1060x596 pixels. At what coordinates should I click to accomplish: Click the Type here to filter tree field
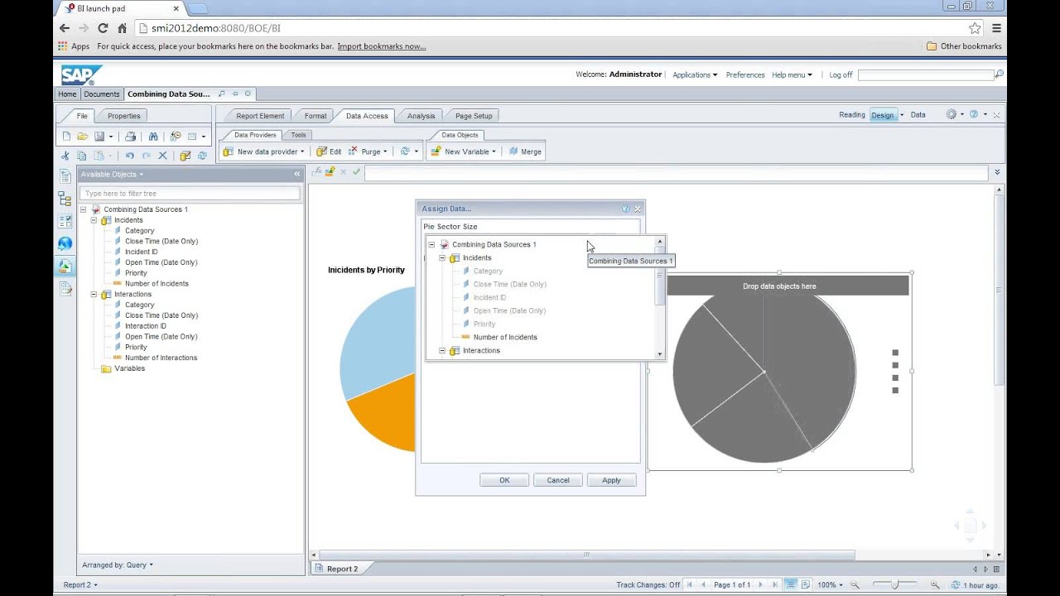(x=190, y=193)
